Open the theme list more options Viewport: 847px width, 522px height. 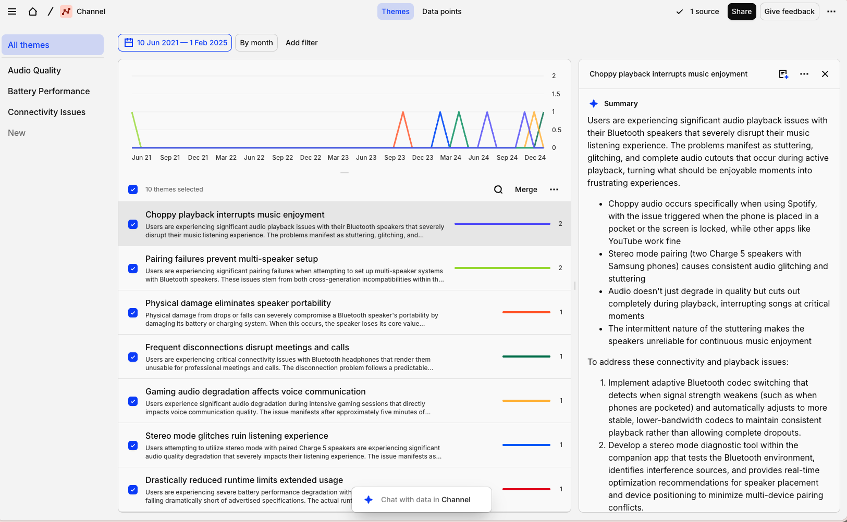click(554, 189)
